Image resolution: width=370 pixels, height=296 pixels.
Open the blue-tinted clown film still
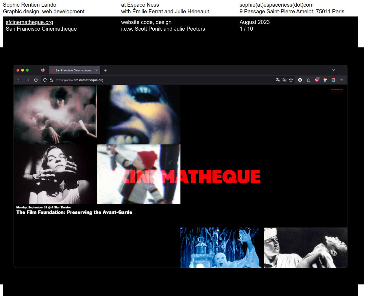point(222,248)
